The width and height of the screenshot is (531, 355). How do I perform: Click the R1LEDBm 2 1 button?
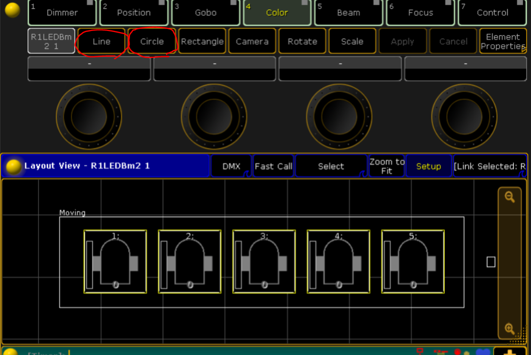coord(51,41)
